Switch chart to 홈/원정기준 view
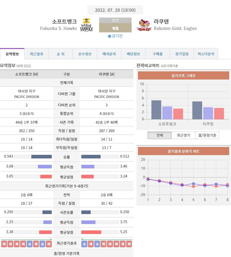 (207, 135)
